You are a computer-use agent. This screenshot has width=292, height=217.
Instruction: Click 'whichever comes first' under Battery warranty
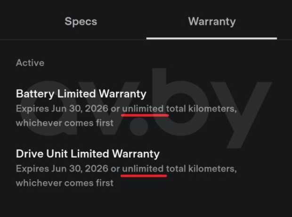(x=65, y=123)
